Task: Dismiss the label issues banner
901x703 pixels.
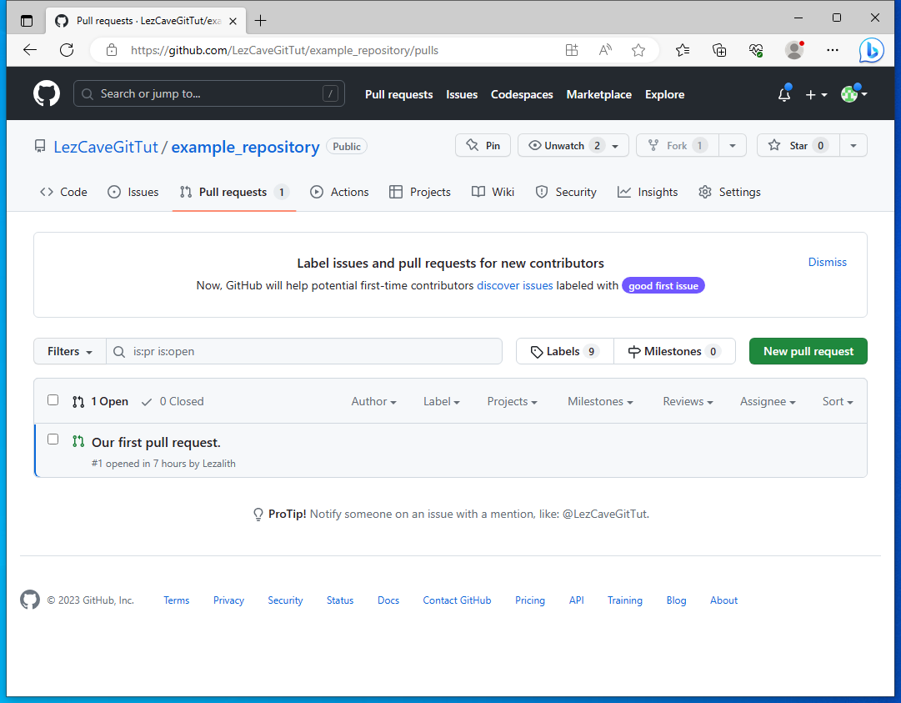Action: point(827,262)
